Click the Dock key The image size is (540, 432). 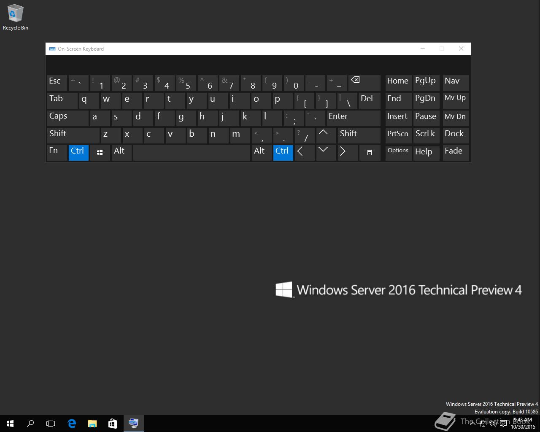tap(456, 135)
